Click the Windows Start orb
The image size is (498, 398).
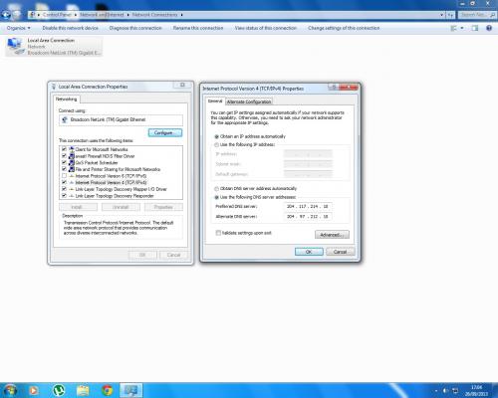coord(10,390)
